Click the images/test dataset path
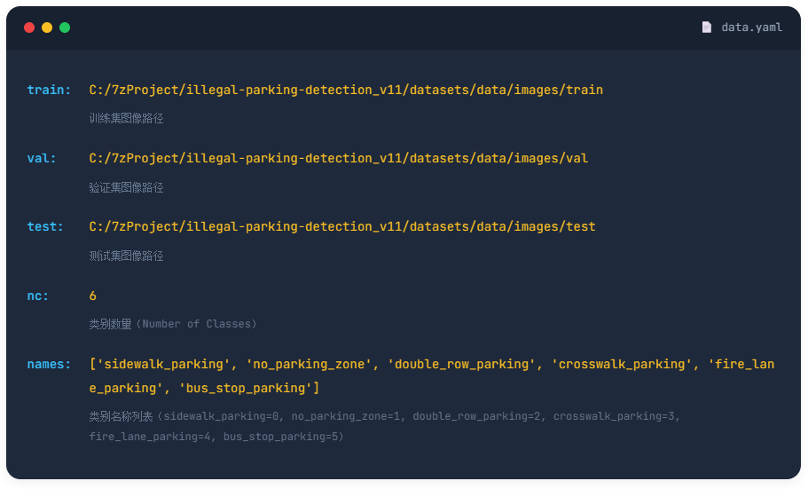This screenshot has height=489, width=808. point(342,226)
